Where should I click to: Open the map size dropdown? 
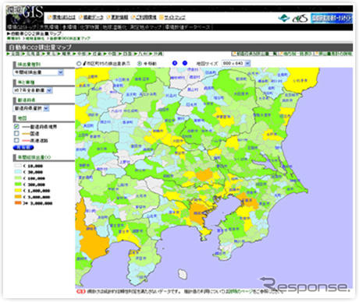236,63
